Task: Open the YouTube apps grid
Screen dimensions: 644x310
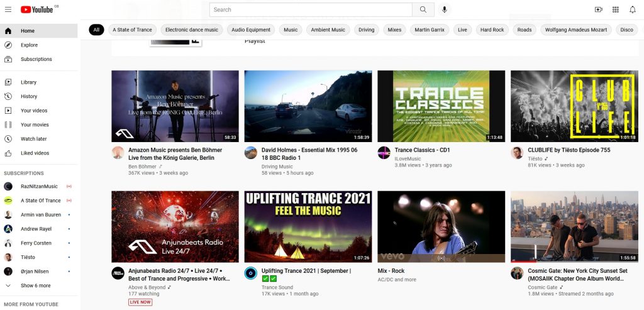Action: (615, 9)
